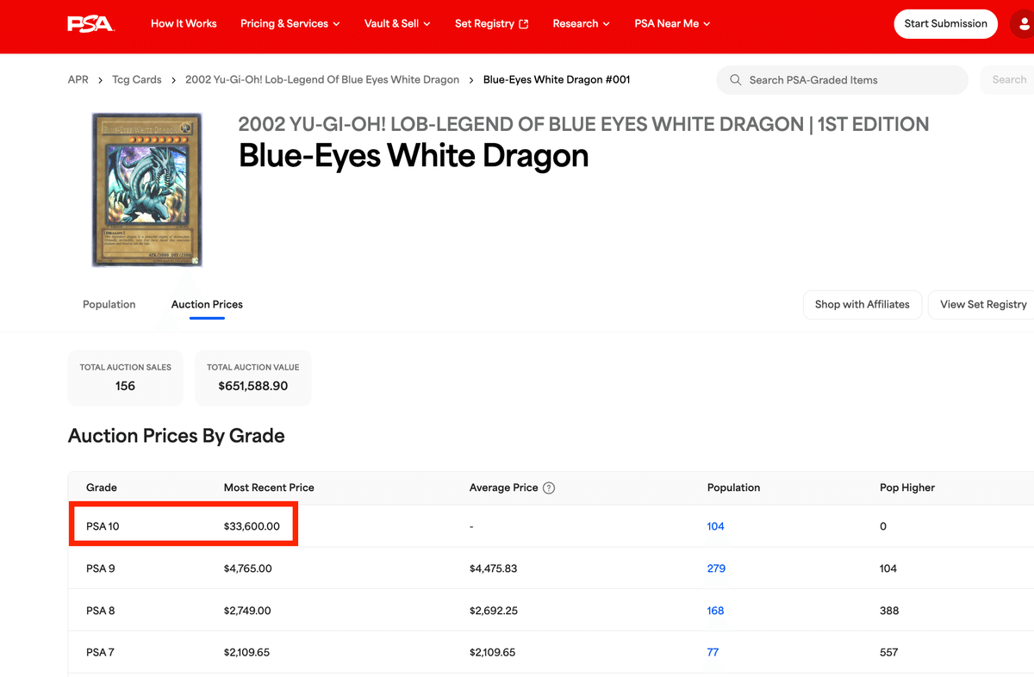
Task: Expand the Research menu
Action: pyautogui.click(x=582, y=24)
